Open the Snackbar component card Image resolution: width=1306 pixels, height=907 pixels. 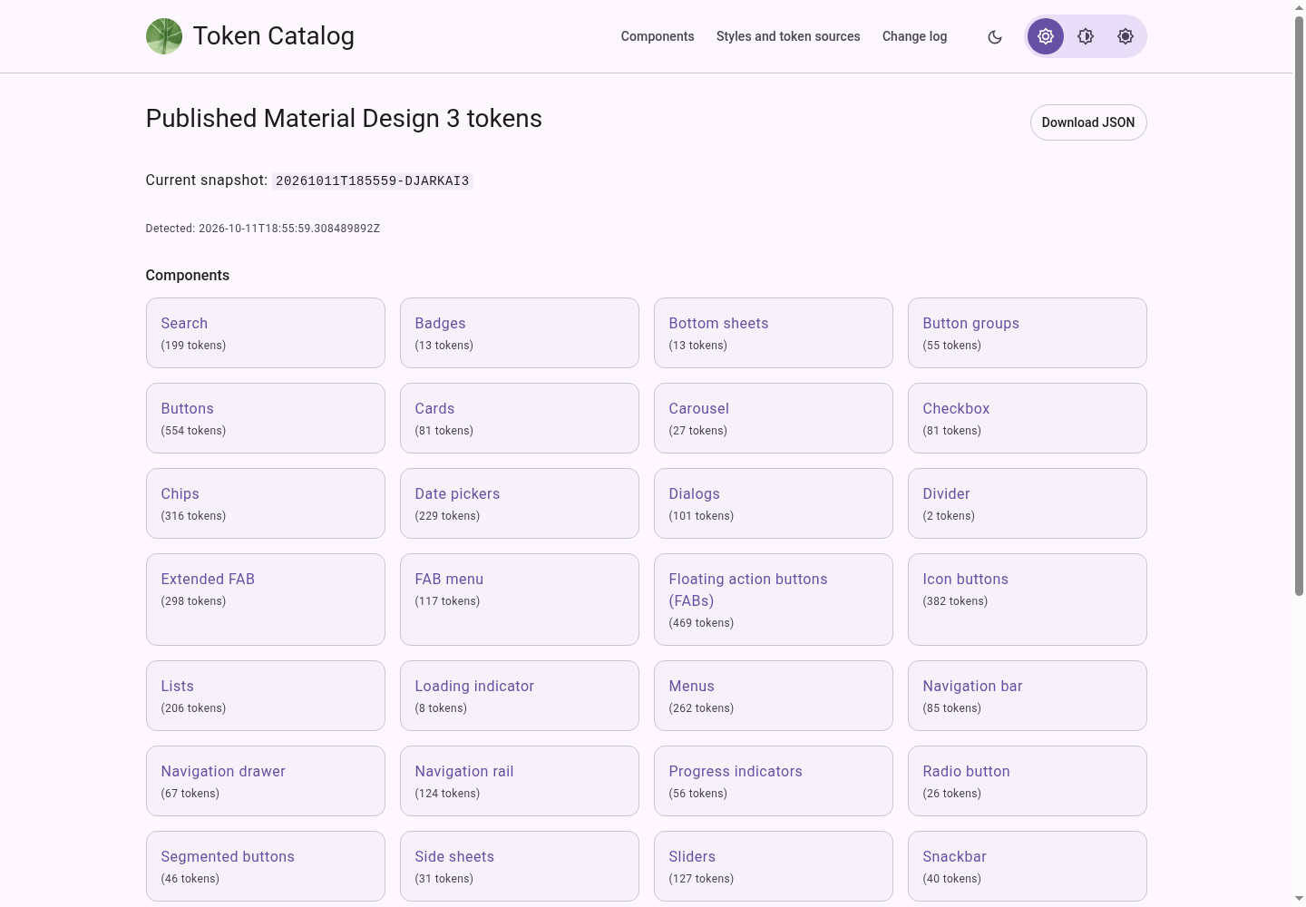pyautogui.click(x=1028, y=866)
